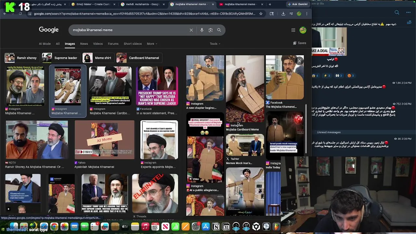The height and width of the screenshot is (234, 416).
Task: Switch to All results tab
Action: [x=58, y=44]
